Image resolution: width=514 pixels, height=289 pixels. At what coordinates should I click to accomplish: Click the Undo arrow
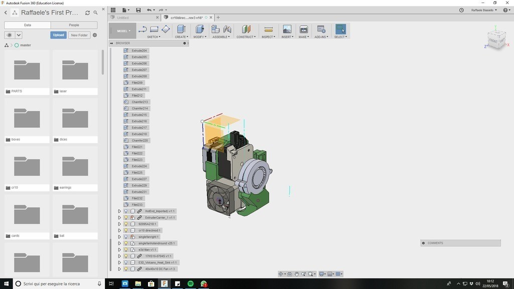click(149, 10)
